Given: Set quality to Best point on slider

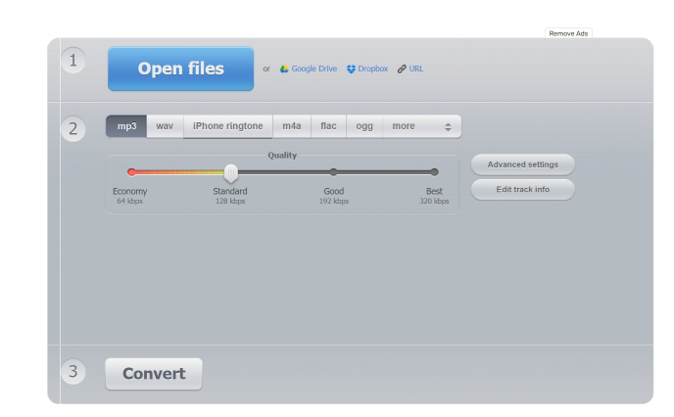Looking at the screenshot, I should click(x=435, y=172).
